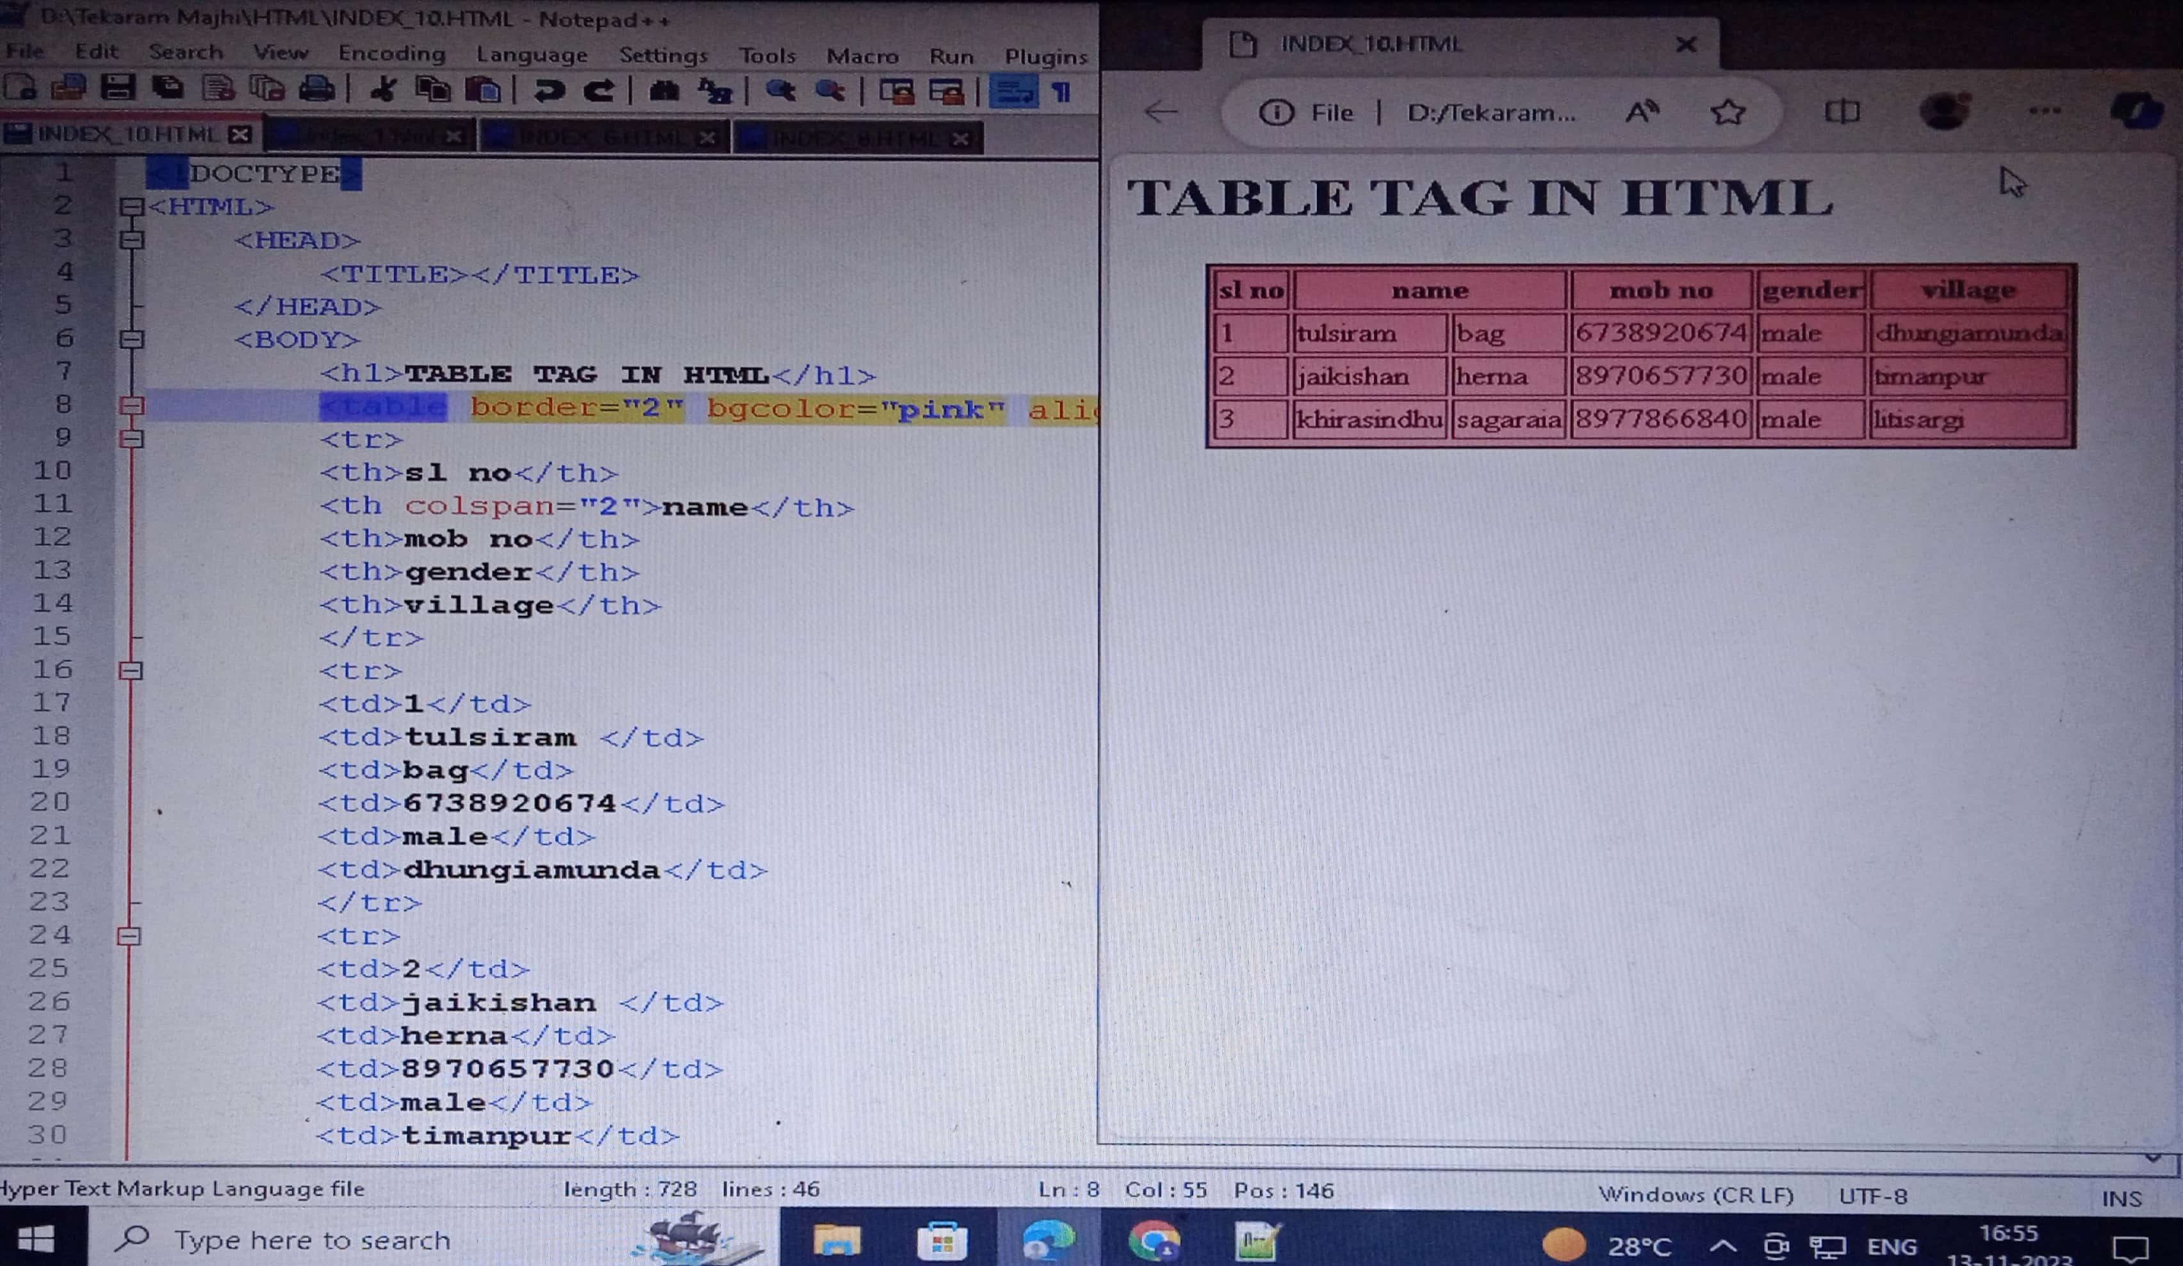Screen dimensions: 2183x1266
Task: Click the Cut scissors icon
Action: coord(383,90)
